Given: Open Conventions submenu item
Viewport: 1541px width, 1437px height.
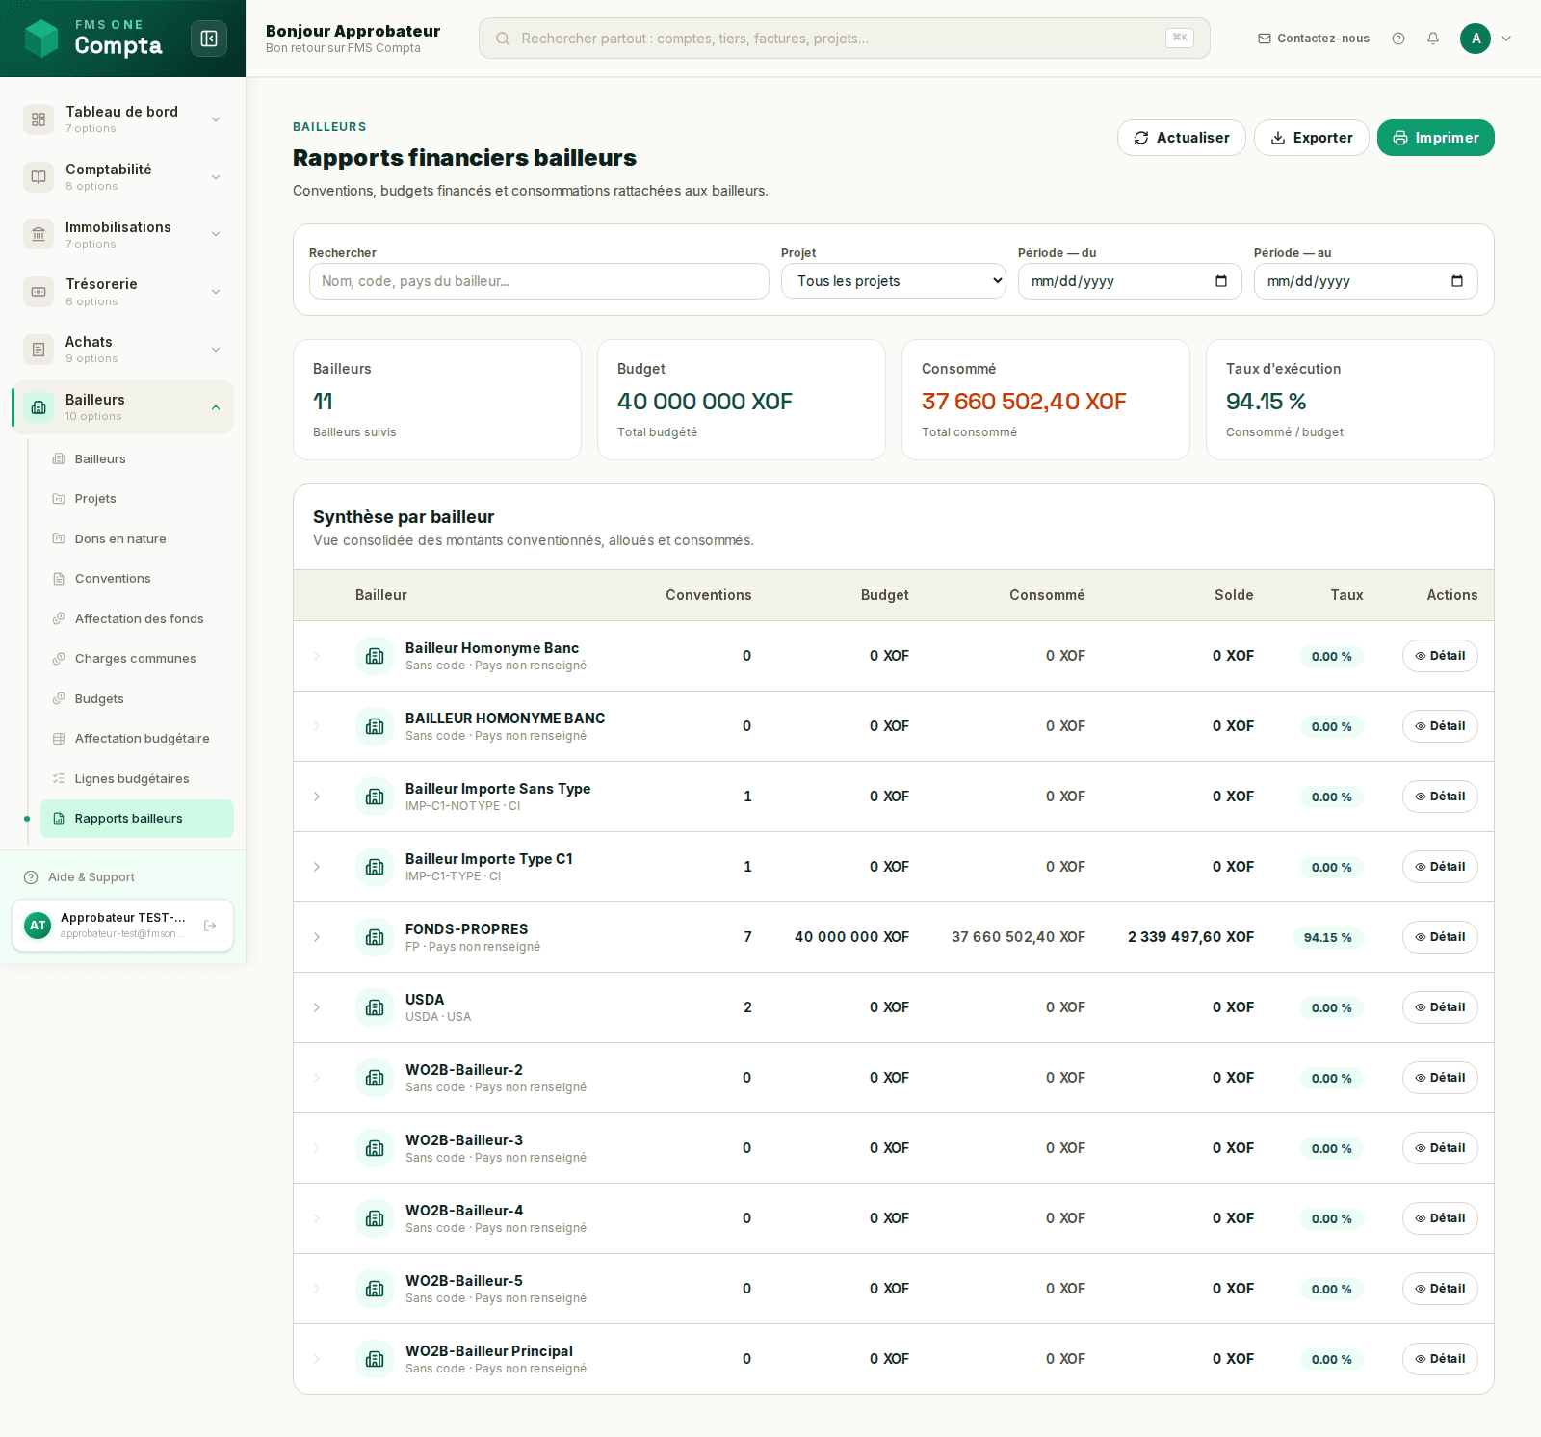Looking at the screenshot, I should tap(137, 579).
